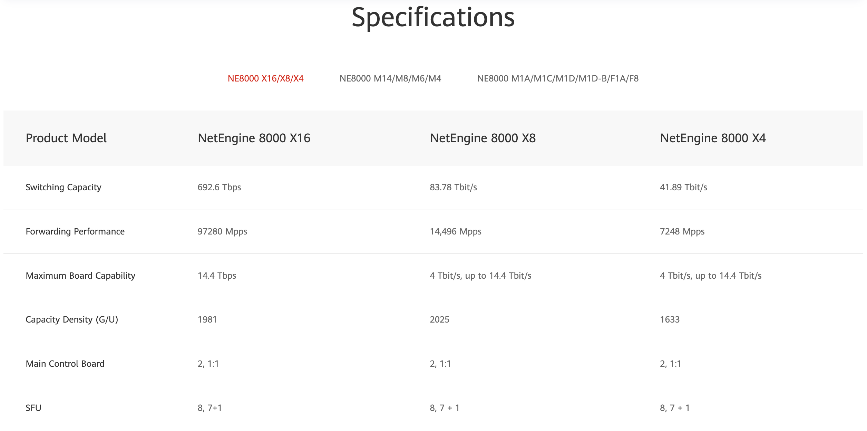Click the Specifications page heading
The height and width of the screenshot is (431, 867).
click(x=433, y=17)
